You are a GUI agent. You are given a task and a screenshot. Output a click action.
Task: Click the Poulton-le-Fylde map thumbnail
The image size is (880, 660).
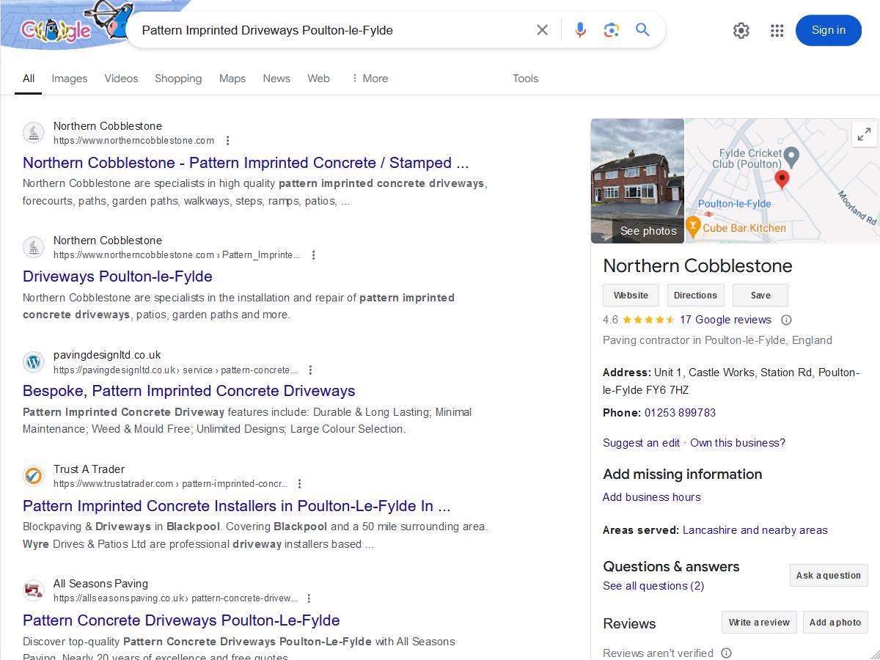pos(782,181)
